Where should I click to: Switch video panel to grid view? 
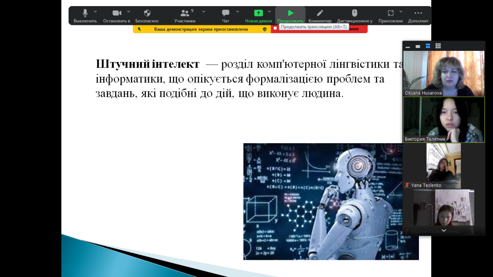pyautogui.click(x=438, y=46)
